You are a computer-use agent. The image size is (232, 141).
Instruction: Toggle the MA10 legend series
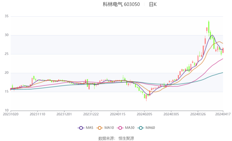[x=105, y=128]
